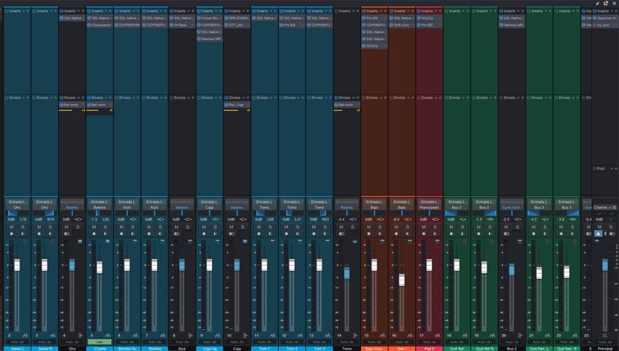This screenshot has width=619, height=351.
Task: Mute the Kick bus
Action: tap(177, 227)
